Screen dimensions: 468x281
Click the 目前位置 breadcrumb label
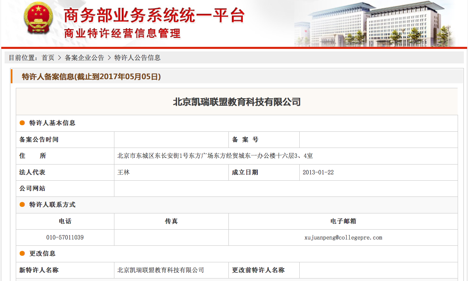[x=23, y=58]
